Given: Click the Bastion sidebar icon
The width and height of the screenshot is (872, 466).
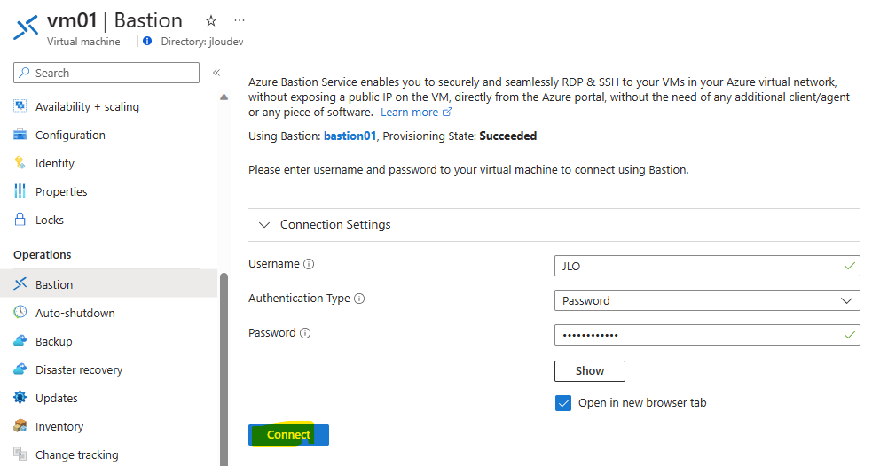Looking at the screenshot, I should click(20, 283).
